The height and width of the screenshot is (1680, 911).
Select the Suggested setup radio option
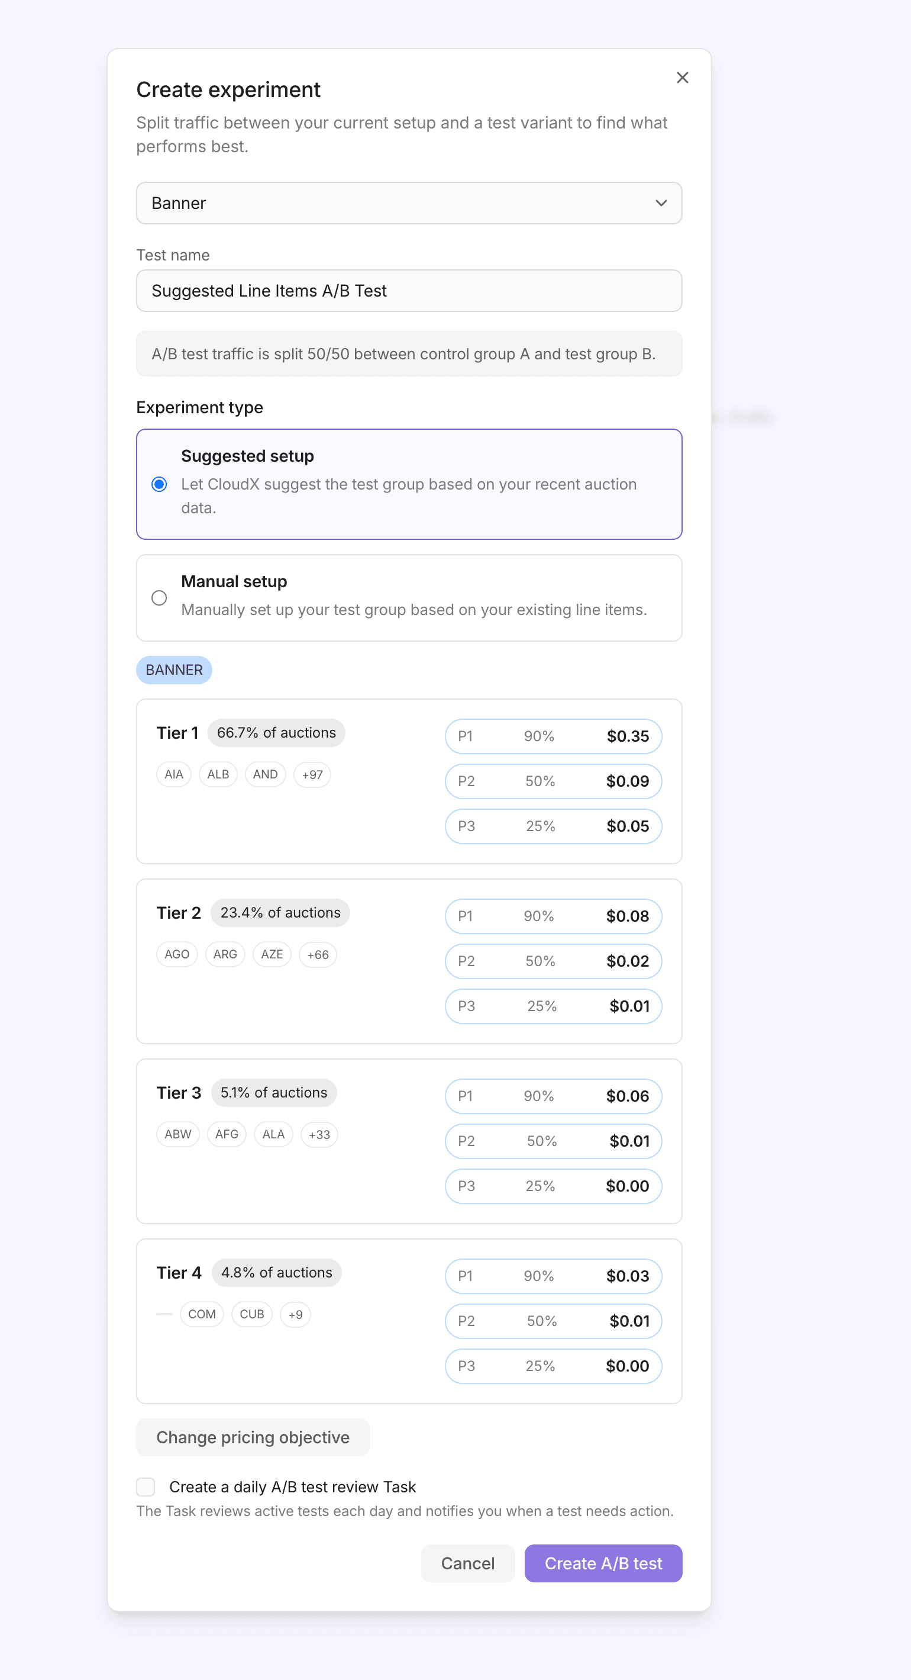(159, 484)
